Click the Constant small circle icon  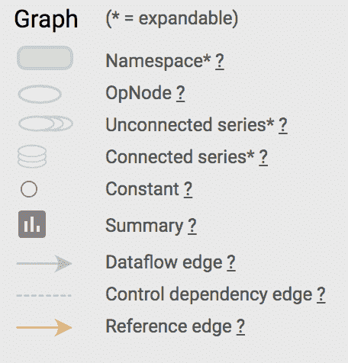pyautogui.click(x=29, y=189)
